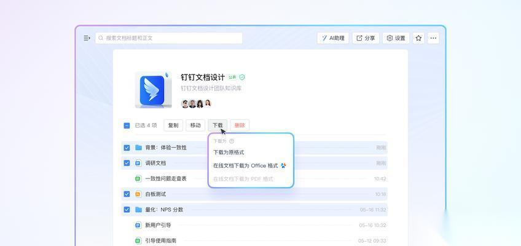The width and height of the screenshot is (521, 246).
Task: Click the 复制 button
Action: click(x=173, y=125)
